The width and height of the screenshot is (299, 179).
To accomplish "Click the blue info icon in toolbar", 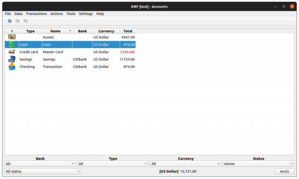I will [9, 21].
